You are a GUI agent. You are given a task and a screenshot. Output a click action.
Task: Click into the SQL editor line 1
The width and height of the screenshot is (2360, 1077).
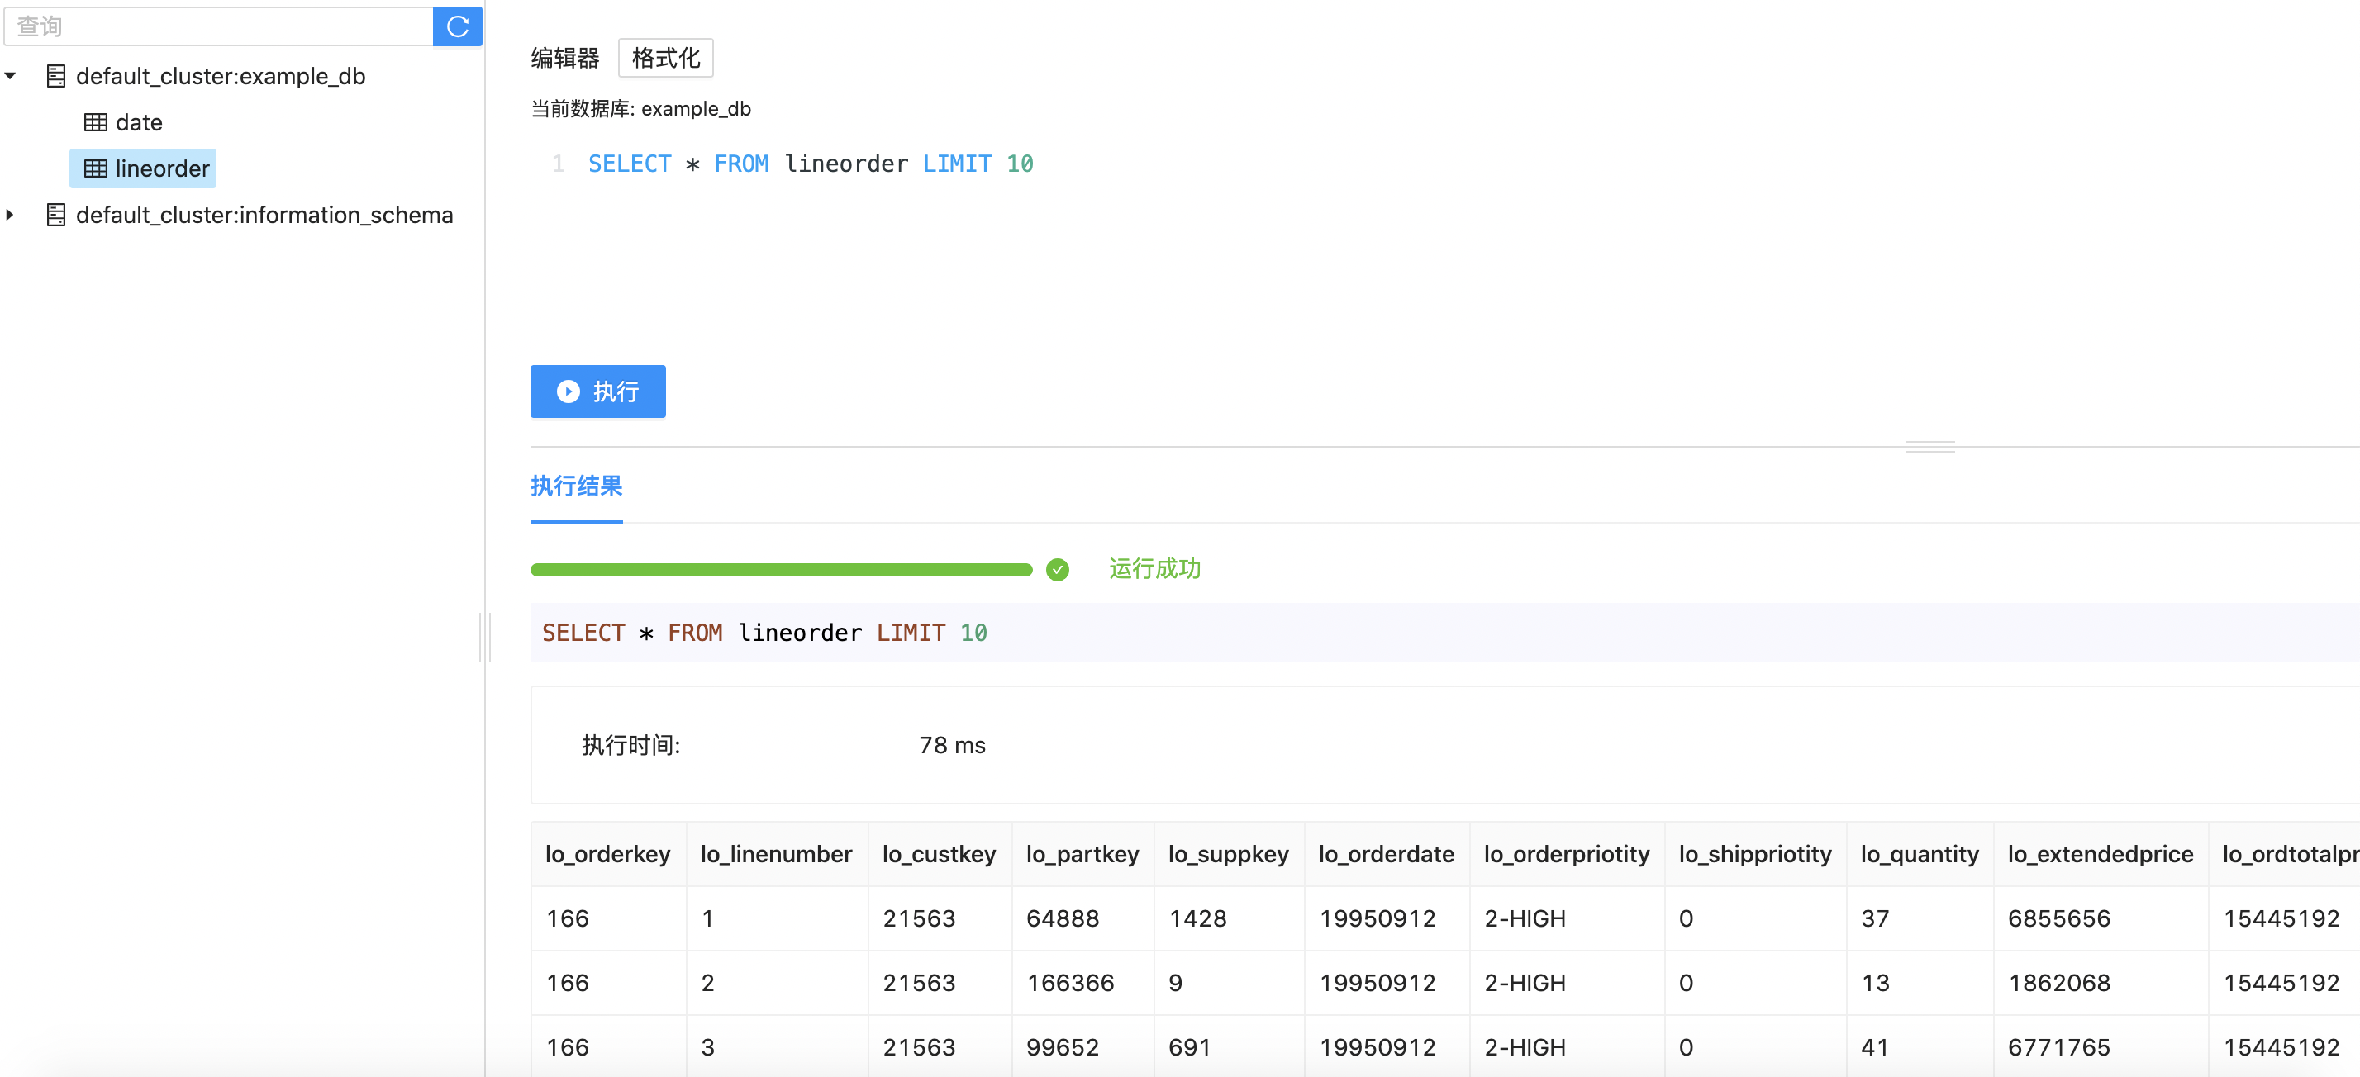pyautogui.click(x=810, y=164)
